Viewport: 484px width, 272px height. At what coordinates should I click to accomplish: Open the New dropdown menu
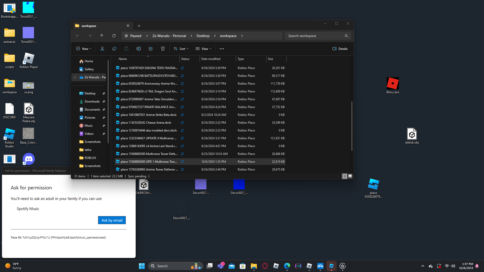pyautogui.click(x=84, y=49)
